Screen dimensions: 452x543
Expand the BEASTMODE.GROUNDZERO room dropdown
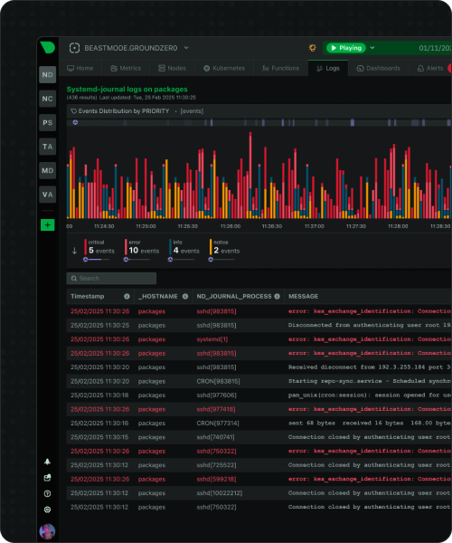(x=186, y=48)
